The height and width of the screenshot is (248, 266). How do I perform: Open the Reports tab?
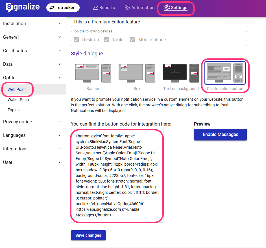(x=104, y=7)
